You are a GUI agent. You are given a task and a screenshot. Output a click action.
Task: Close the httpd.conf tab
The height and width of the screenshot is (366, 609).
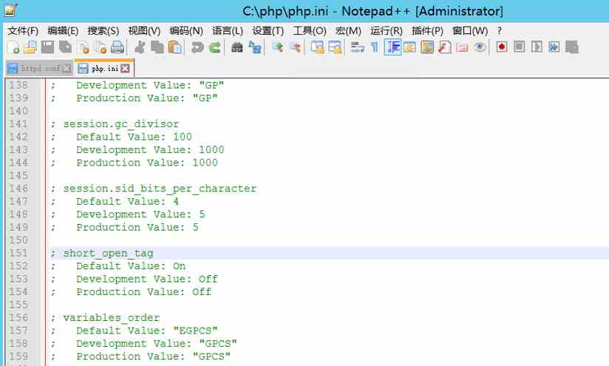[x=67, y=69]
